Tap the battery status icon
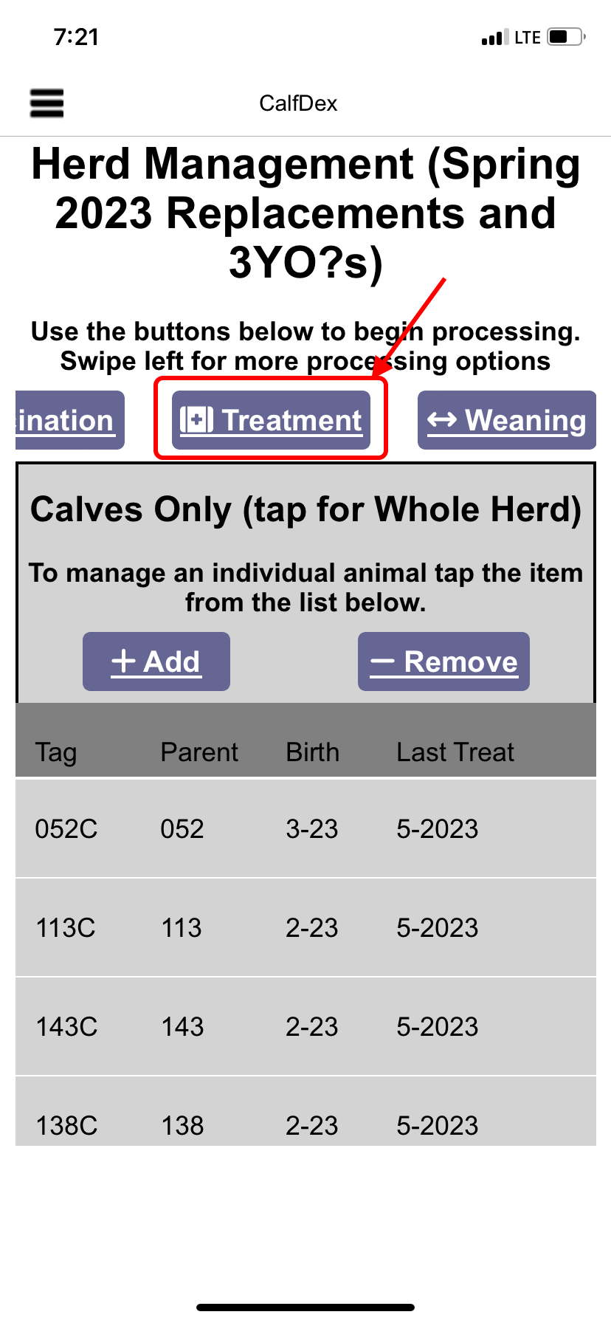This screenshot has height=1323, width=611. 566,37
